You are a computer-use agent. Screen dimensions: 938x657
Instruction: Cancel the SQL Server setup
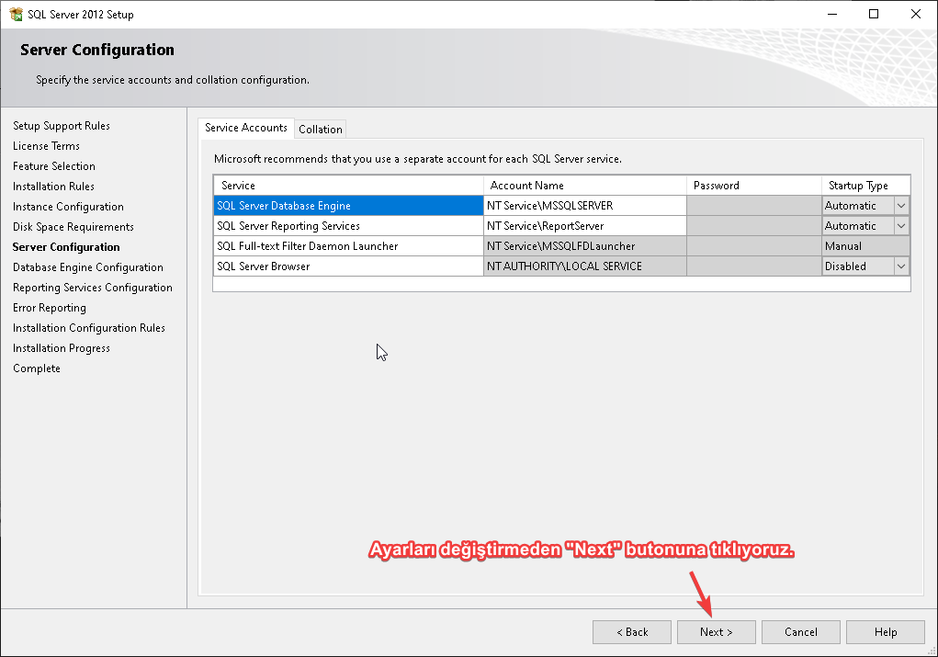click(x=800, y=632)
